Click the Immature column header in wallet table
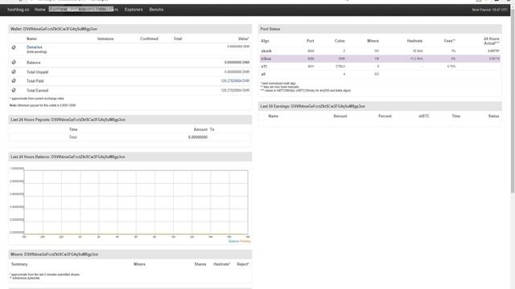The height and width of the screenshot is (289, 515). 105,39
